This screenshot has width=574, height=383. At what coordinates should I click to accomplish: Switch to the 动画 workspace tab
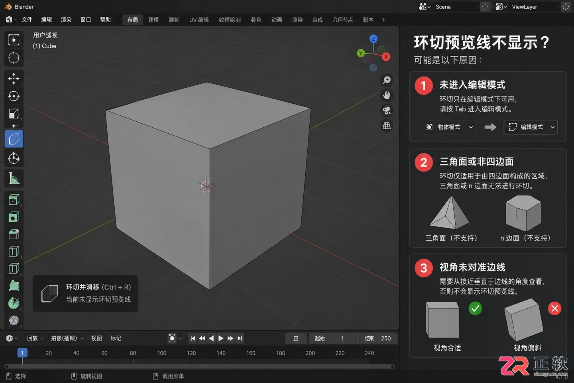pyautogui.click(x=277, y=20)
